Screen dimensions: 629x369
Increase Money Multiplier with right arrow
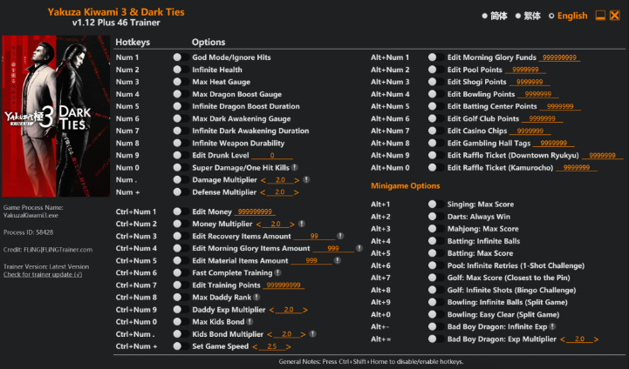292,225
